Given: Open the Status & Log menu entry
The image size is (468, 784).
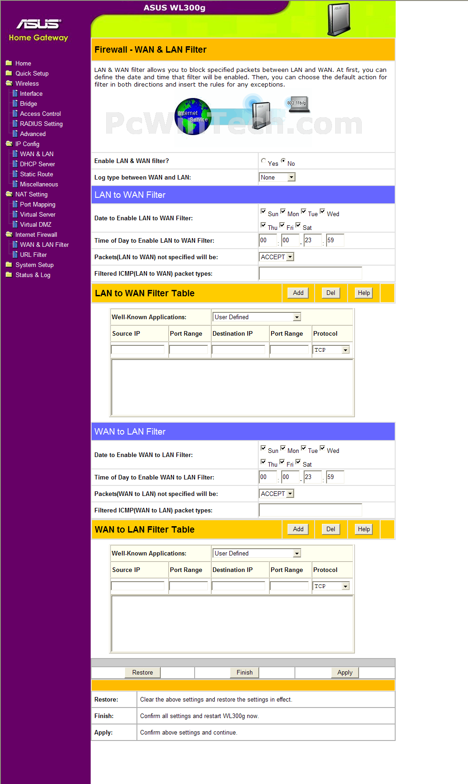Looking at the screenshot, I should coord(33,275).
